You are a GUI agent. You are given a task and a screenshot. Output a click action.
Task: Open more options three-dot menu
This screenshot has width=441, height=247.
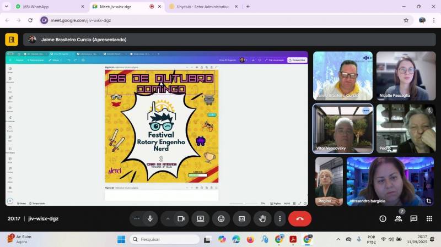tap(280, 218)
